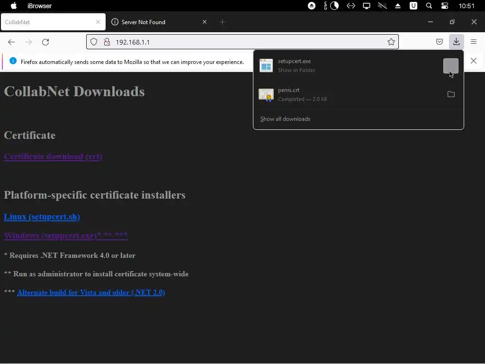Image resolution: width=485 pixels, height=364 pixels.
Task: Open Alternate build for Vista link
Action: [x=91, y=292]
